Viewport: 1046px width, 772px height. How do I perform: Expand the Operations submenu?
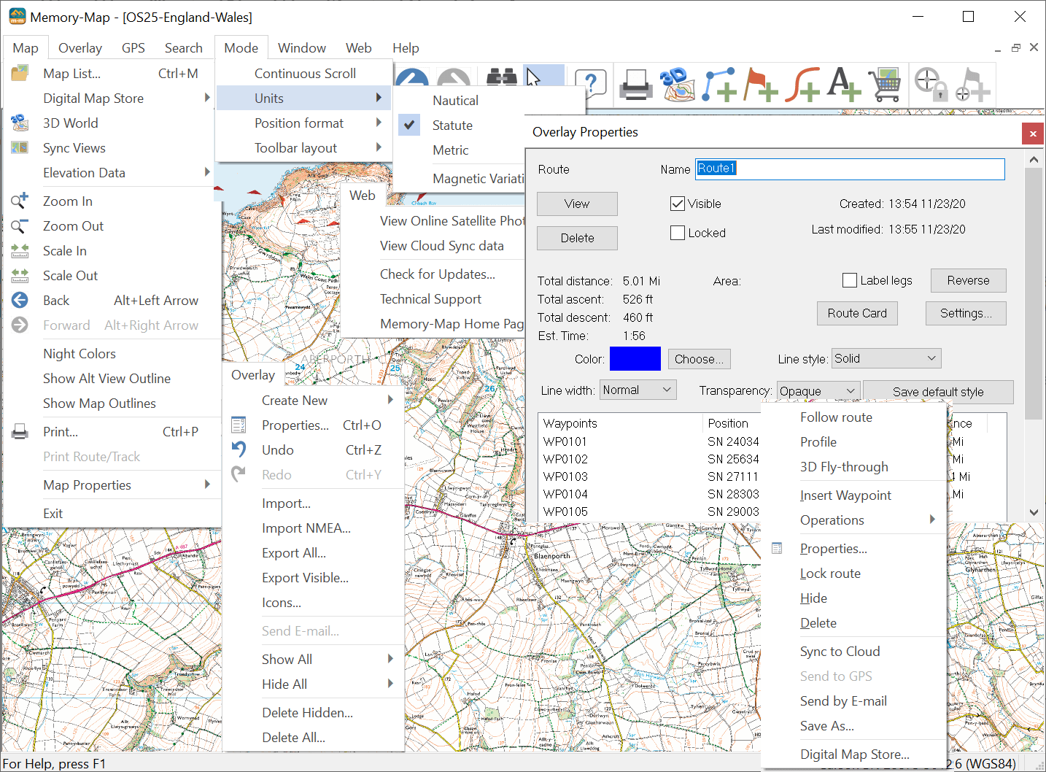click(x=853, y=520)
